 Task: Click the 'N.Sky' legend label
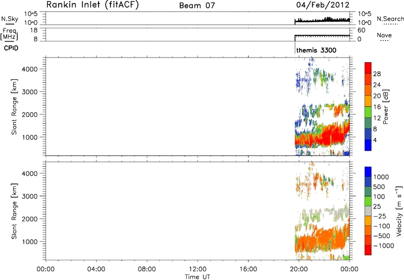click(x=10, y=19)
